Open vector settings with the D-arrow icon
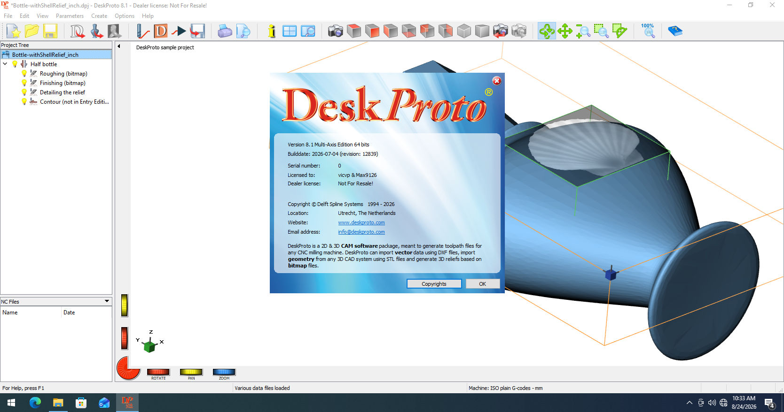The width and height of the screenshot is (784, 412). pyautogui.click(x=78, y=31)
